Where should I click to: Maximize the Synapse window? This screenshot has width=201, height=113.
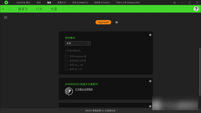tap(190, 3)
